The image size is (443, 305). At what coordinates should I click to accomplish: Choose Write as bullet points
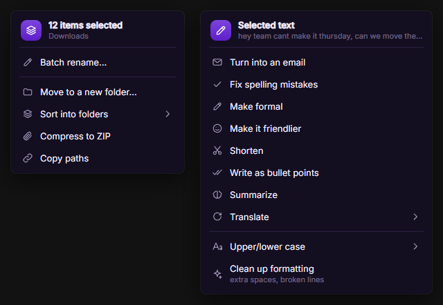316,173
